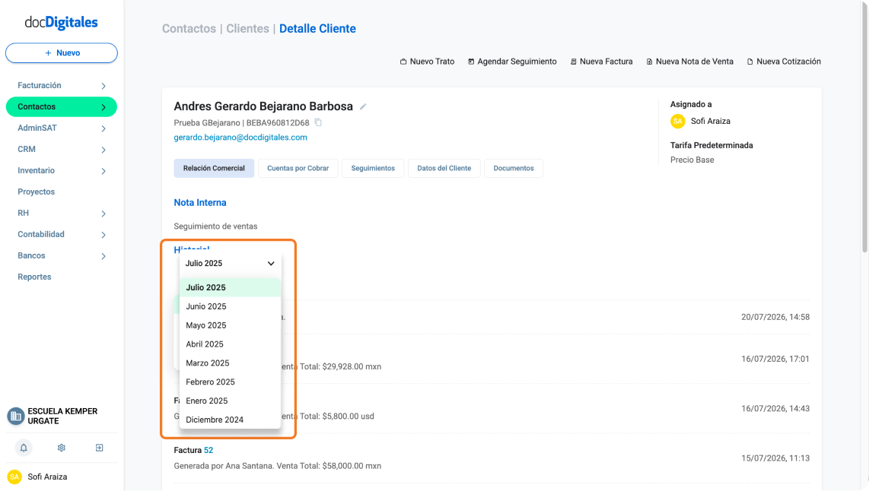The image size is (869, 491).
Task: Select Mayo 2025 from dropdown
Action: (230, 325)
